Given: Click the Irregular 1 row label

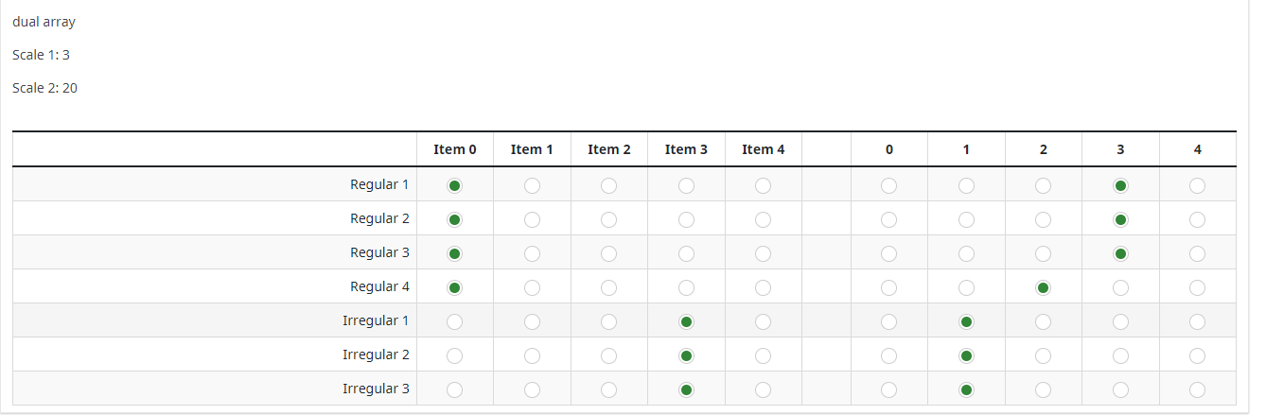Looking at the screenshot, I should [375, 320].
